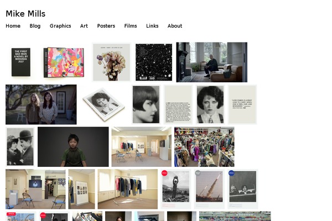This screenshot has height=221, width=332.
Task: Open the red-badge poster of person holding ball
Action: (176, 189)
